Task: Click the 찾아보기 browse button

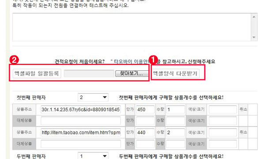Action: tap(132, 73)
